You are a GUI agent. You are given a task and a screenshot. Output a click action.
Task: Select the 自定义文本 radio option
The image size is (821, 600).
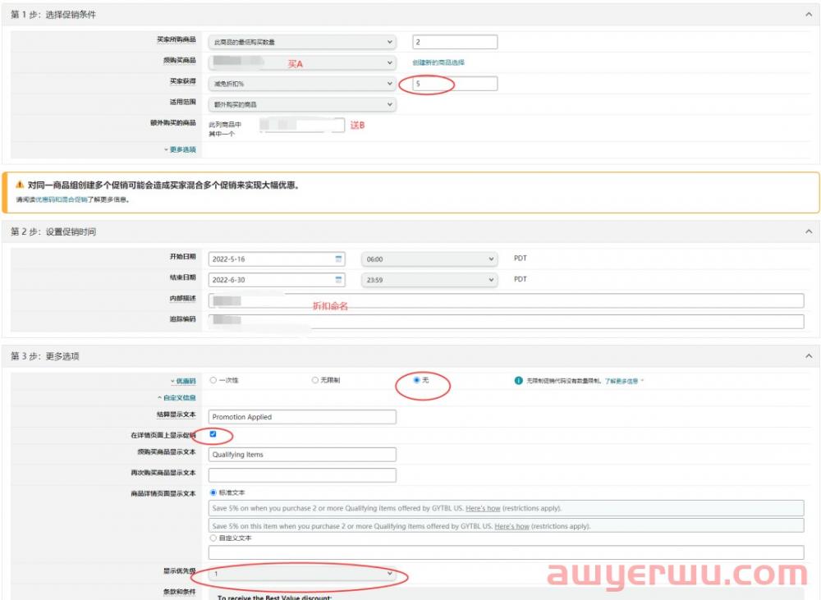(213, 538)
